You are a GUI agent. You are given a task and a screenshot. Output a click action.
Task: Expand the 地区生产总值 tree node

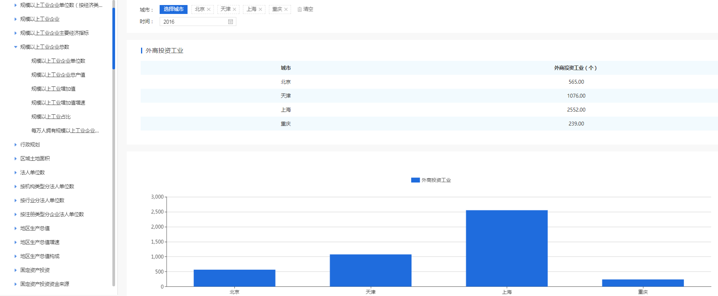click(x=15, y=228)
